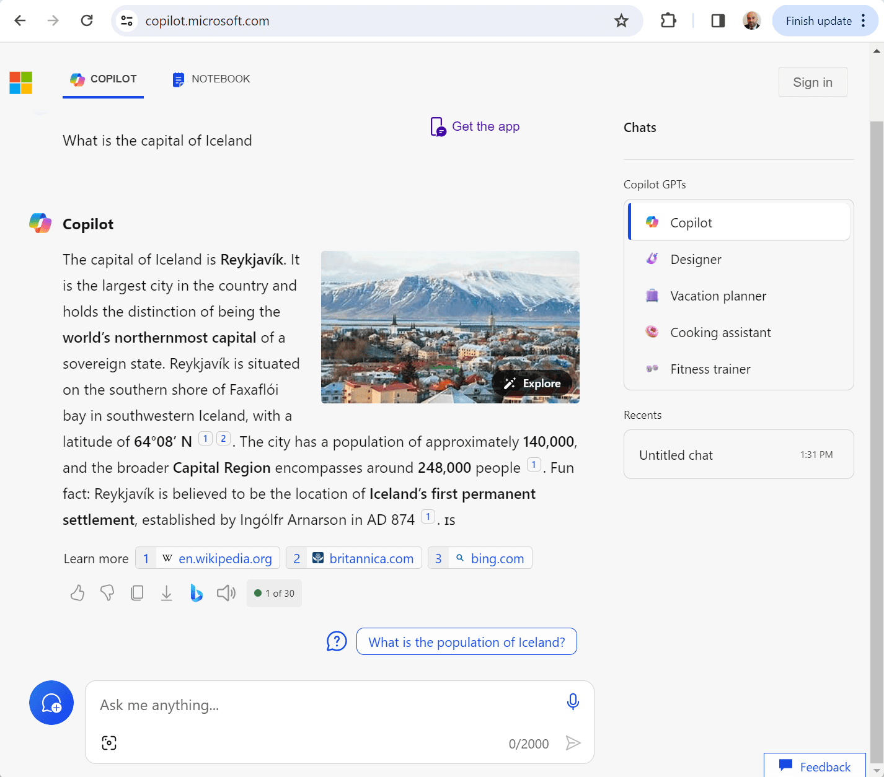Open the Fitness trainer GPT
The image size is (884, 777).
(739, 369)
